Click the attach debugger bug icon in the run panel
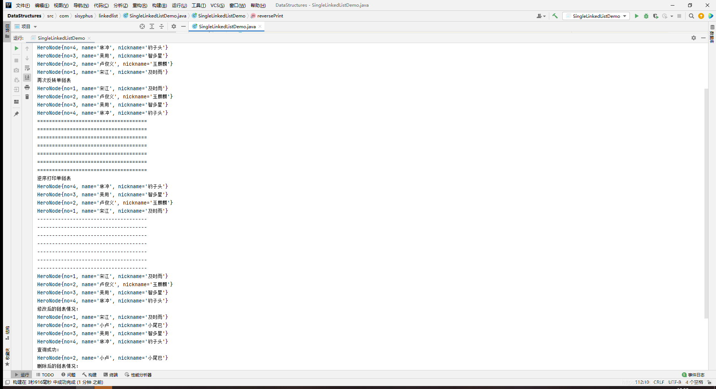Viewport: 716px width, 389px height. (16, 80)
